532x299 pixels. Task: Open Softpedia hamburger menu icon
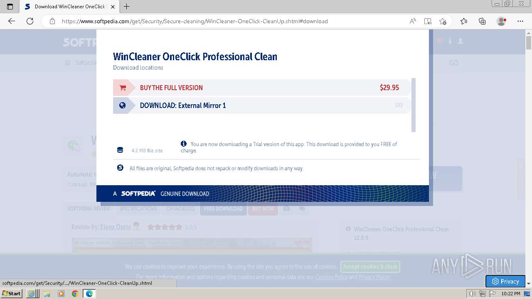tap(67, 63)
